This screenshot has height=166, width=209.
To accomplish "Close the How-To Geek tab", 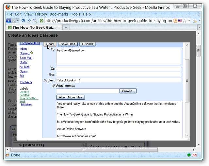I will click(59, 27).
